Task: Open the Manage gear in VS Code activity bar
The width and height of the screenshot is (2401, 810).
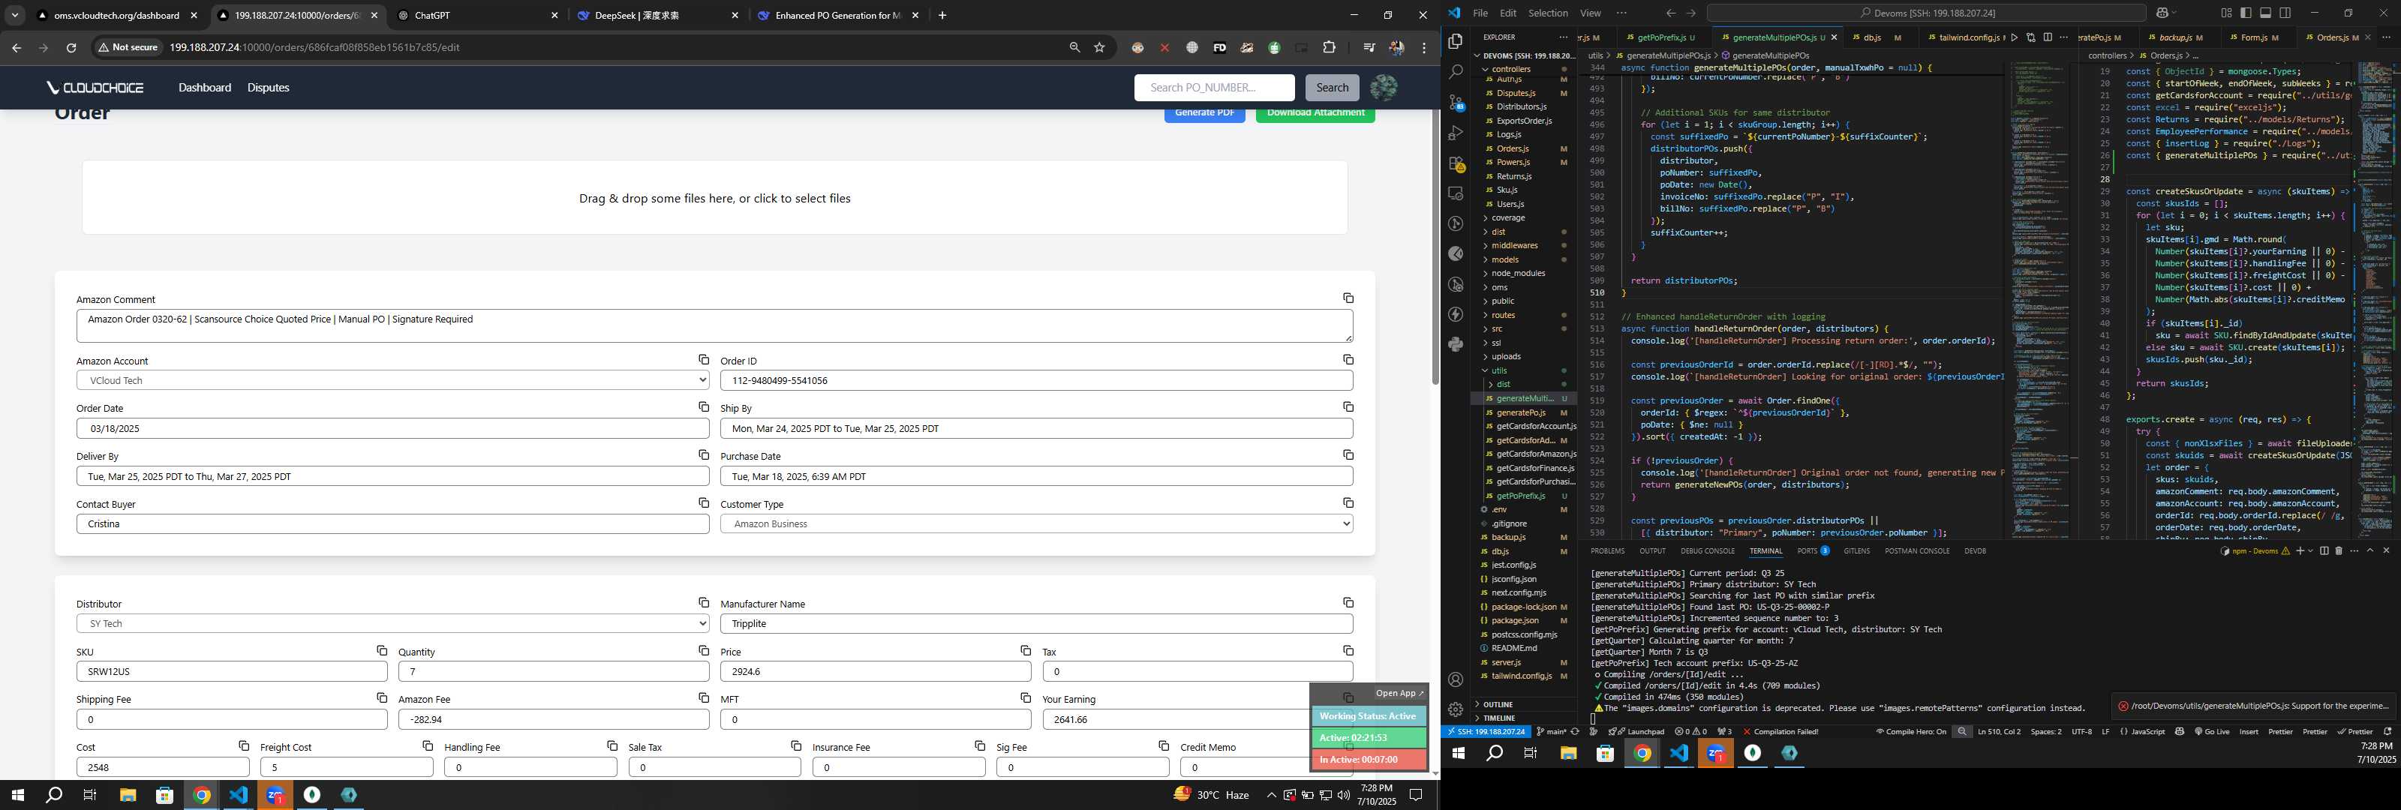Action: point(1455,709)
